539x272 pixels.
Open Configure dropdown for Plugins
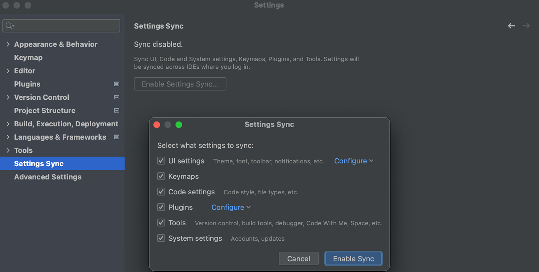pos(231,207)
